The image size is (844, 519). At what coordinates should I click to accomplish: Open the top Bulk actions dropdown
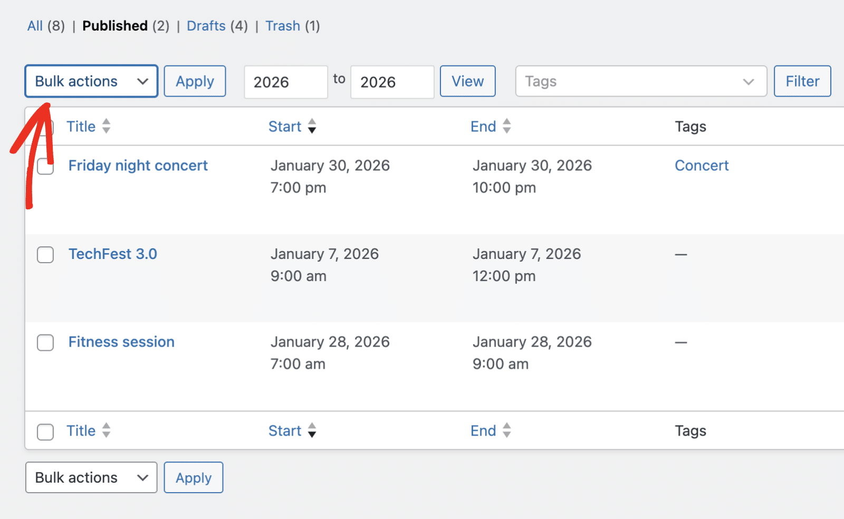pos(91,81)
